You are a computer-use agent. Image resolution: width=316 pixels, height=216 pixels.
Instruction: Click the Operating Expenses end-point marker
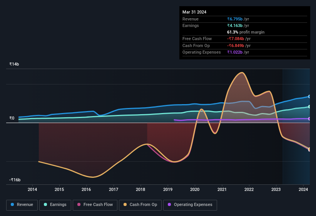click(x=309, y=119)
